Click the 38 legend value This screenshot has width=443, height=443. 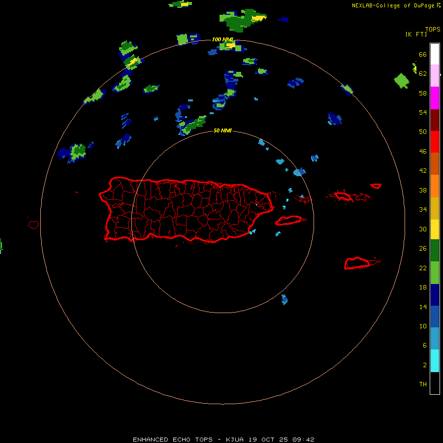423,190
